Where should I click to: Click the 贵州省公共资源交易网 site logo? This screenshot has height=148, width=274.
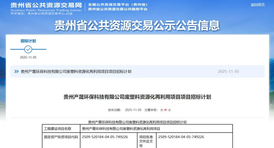[x=46, y=5]
